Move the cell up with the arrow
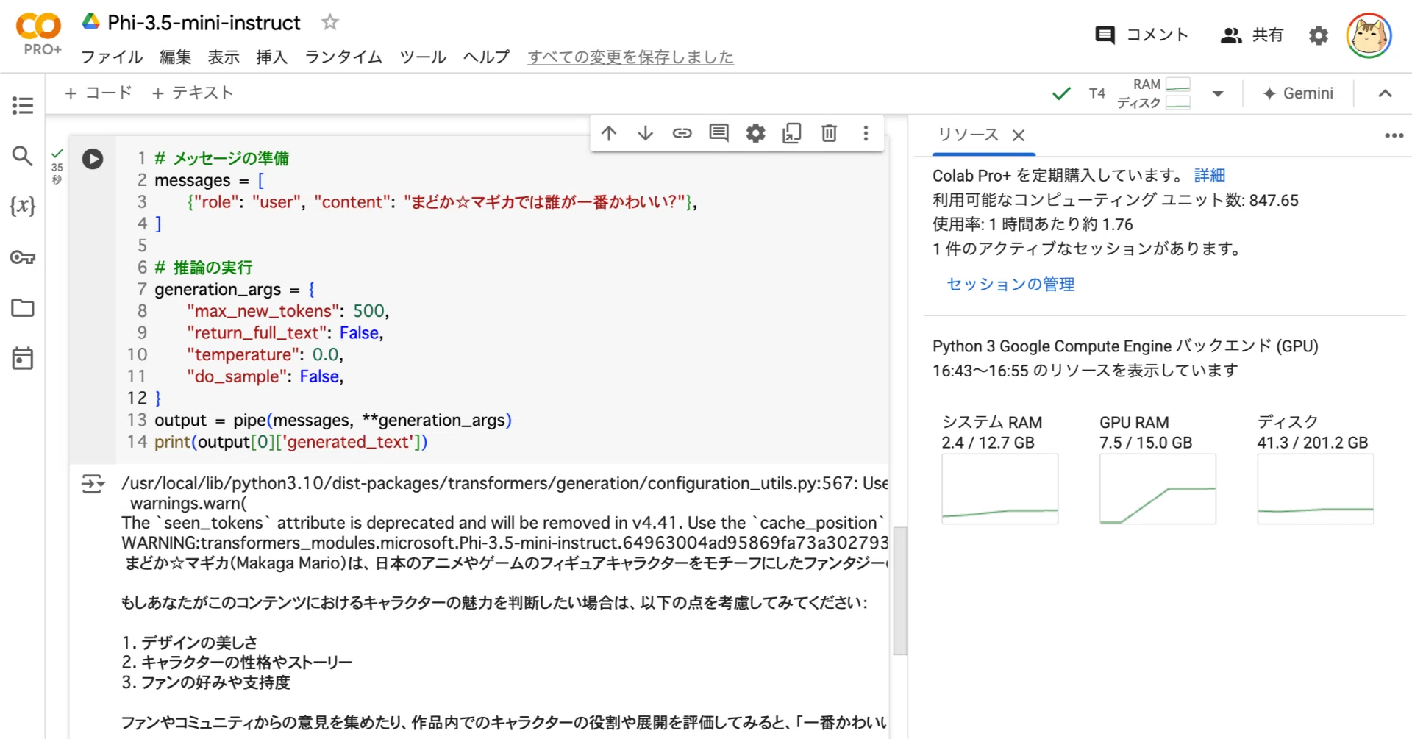The image size is (1412, 739). [x=609, y=133]
